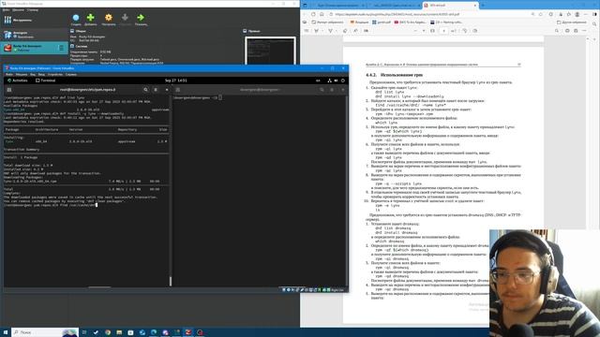600x337 pixels.
Task: Click the PDF page number field
Action: point(443,31)
